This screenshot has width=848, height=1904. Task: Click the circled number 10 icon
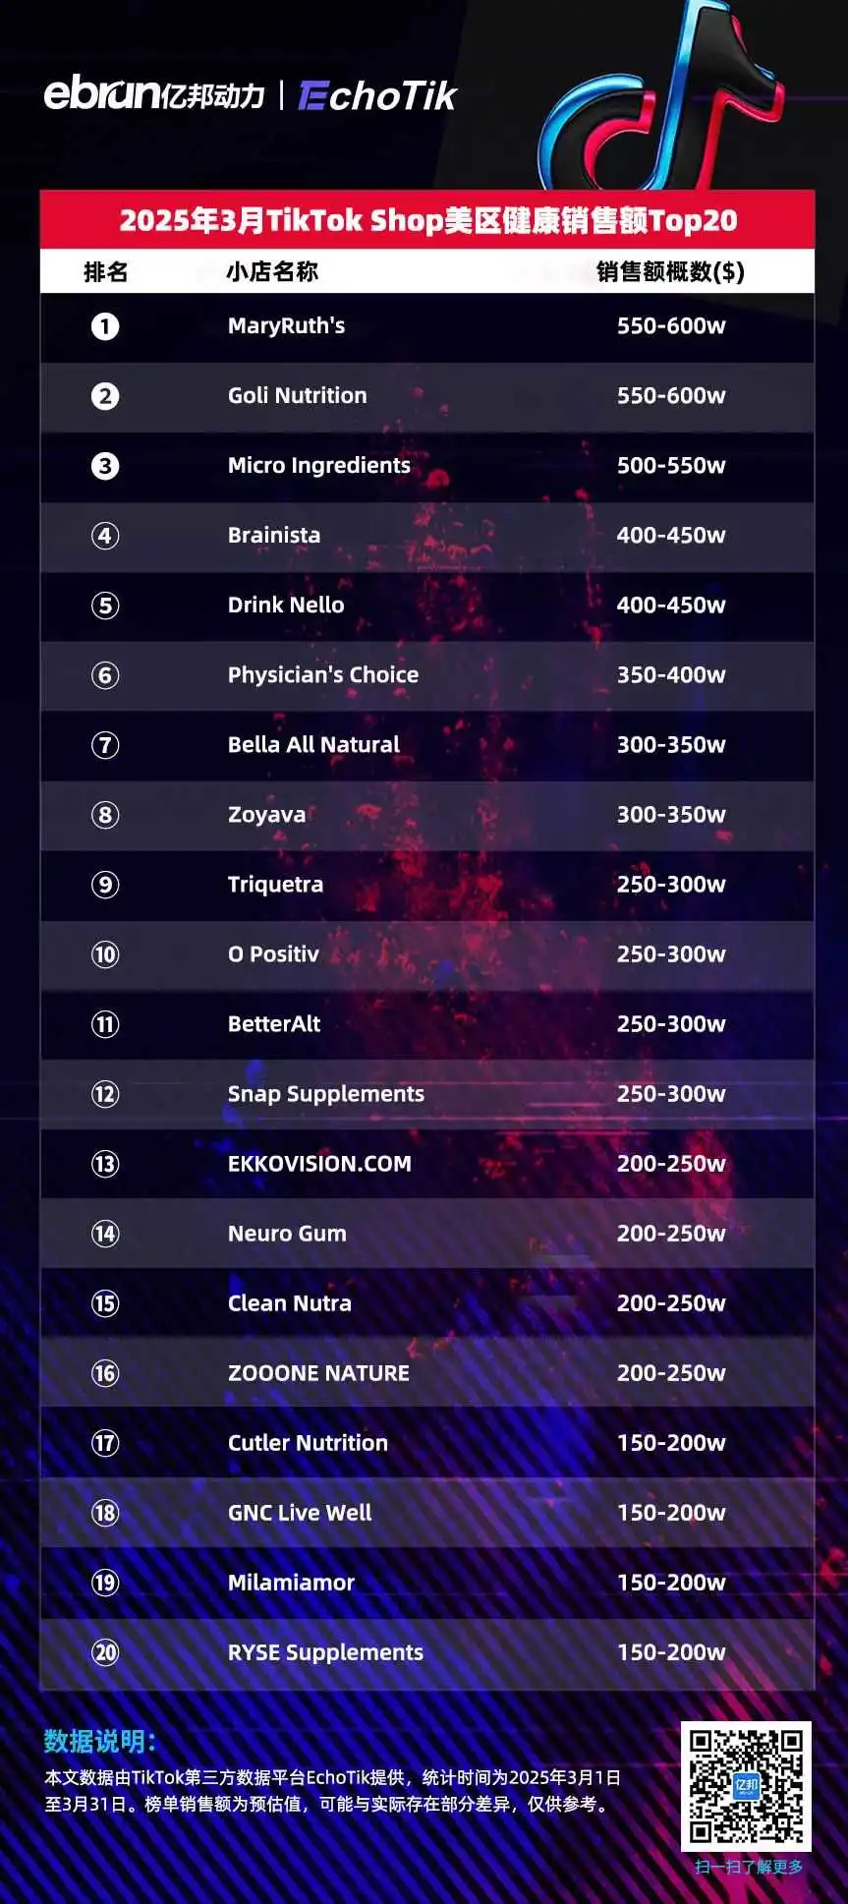[105, 954]
